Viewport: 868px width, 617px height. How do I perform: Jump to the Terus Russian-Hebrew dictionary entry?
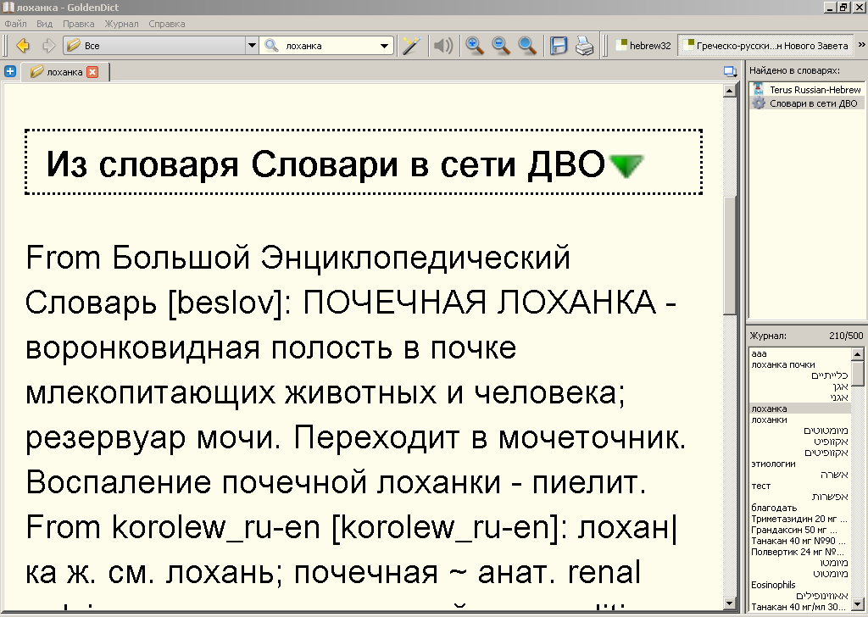[x=807, y=90]
